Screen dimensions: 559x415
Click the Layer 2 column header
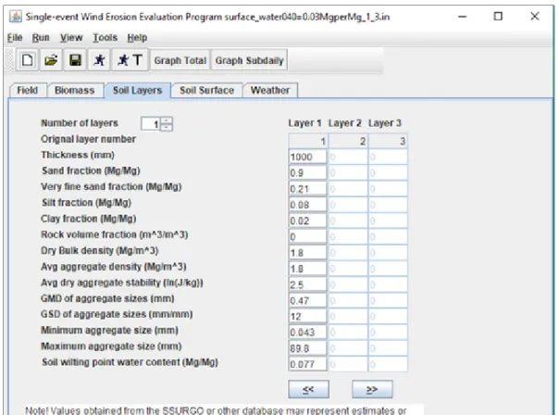344,123
